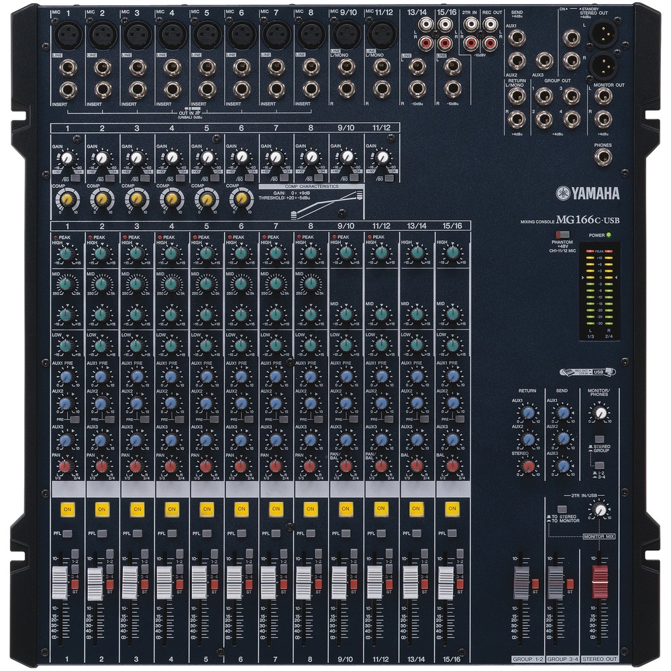
Task: Toggle the channel 5 ON button
Action: (x=207, y=509)
